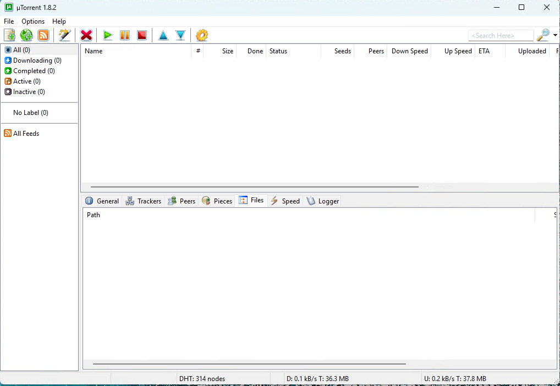This screenshot has height=386, width=560.
Task: Switch to the General tab
Action: pos(102,201)
